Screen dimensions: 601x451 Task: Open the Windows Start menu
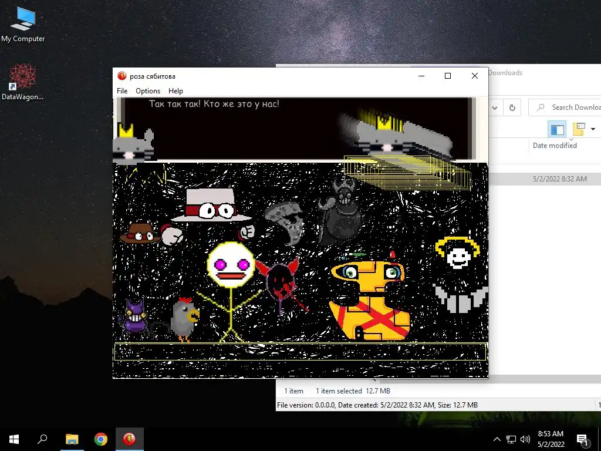pos(14,439)
